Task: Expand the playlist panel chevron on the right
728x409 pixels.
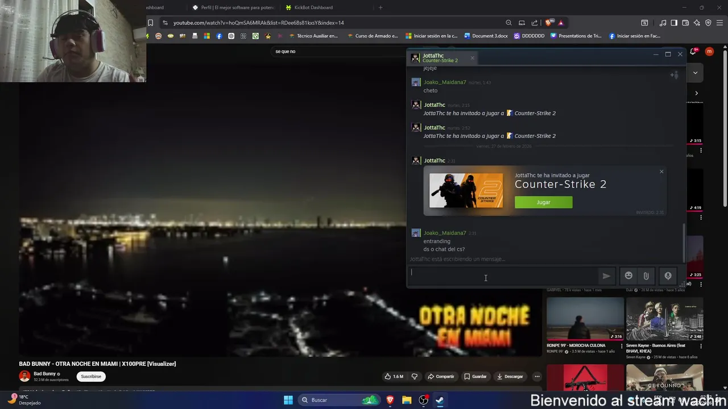Action: coord(695,73)
